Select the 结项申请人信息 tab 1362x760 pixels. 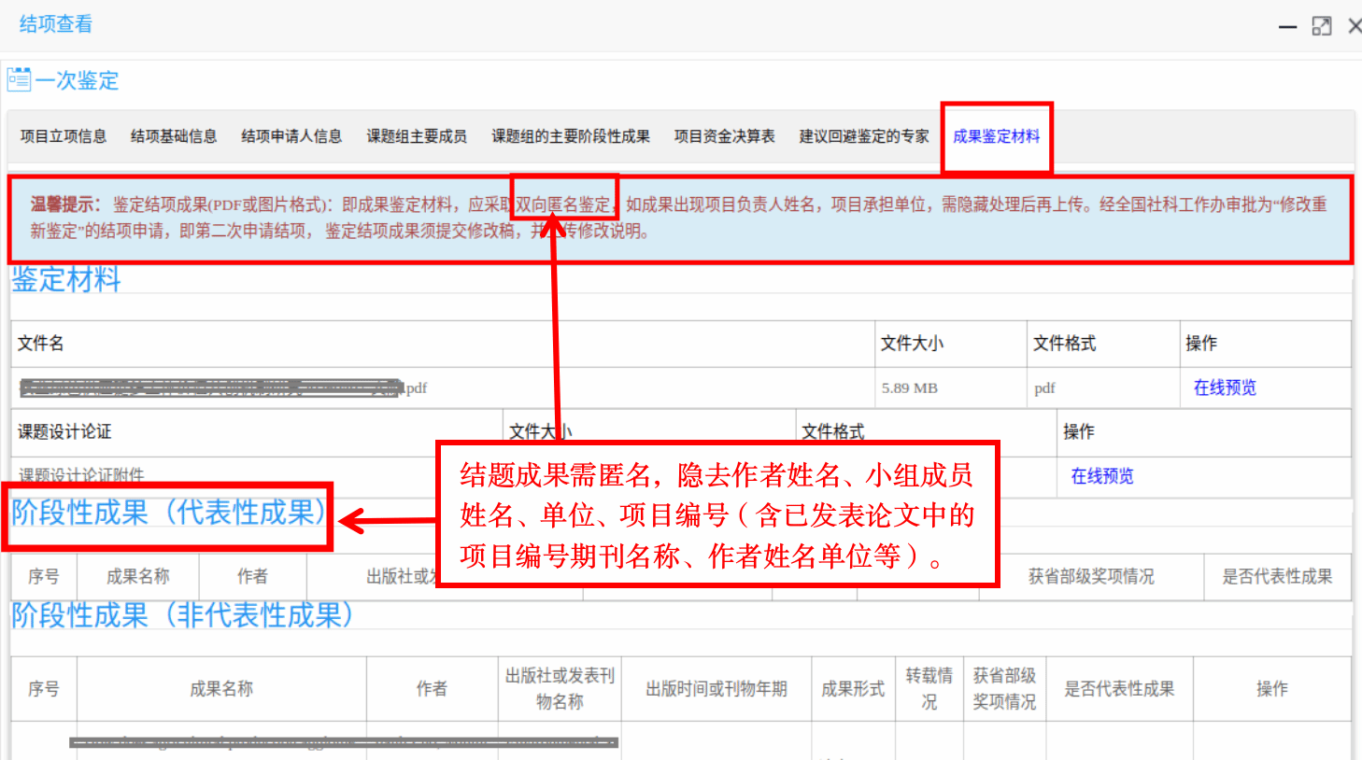coord(291,136)
